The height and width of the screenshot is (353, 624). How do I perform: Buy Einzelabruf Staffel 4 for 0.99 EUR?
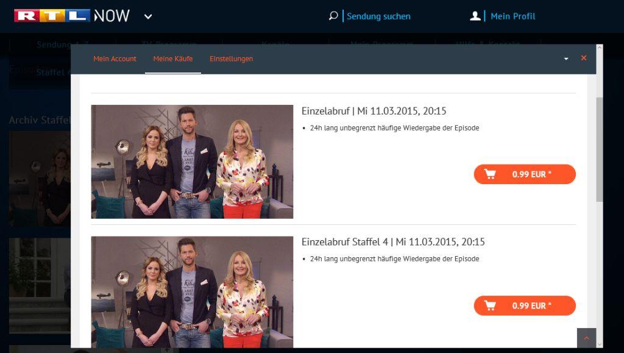(525, 305)
